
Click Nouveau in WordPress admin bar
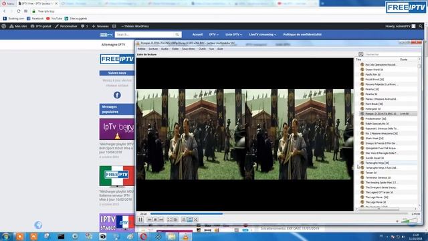point(100,26)
